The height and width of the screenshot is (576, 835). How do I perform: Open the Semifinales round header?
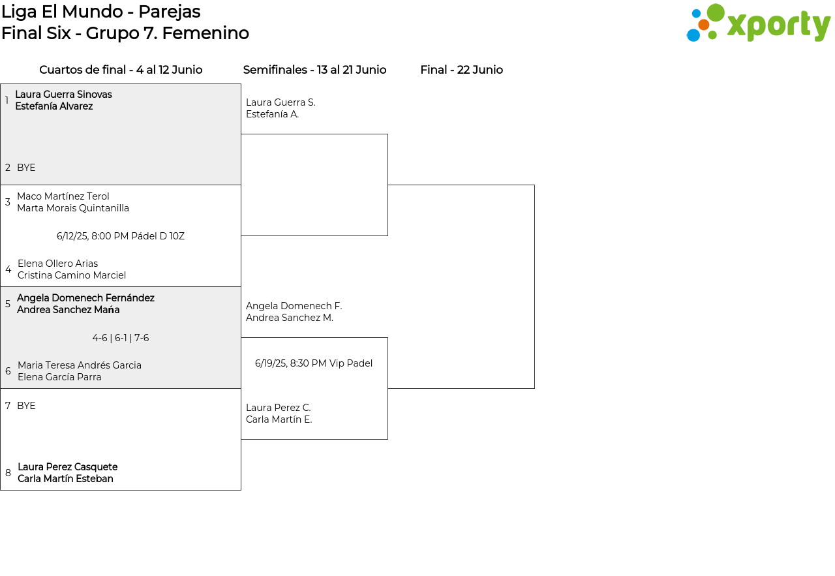(314, 70)
